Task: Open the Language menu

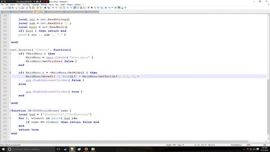Action: [35, 5]
